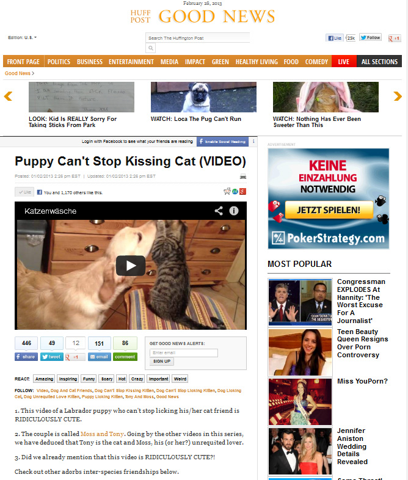Open the Good News breadcrumb chevron
Viewport: 408px width, 480px height.
(x=33, y=73)
